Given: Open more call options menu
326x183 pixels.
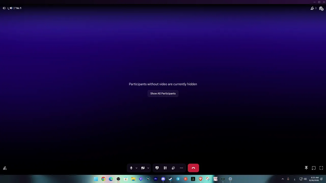Looking at the screenshot, I should [182, 168].
